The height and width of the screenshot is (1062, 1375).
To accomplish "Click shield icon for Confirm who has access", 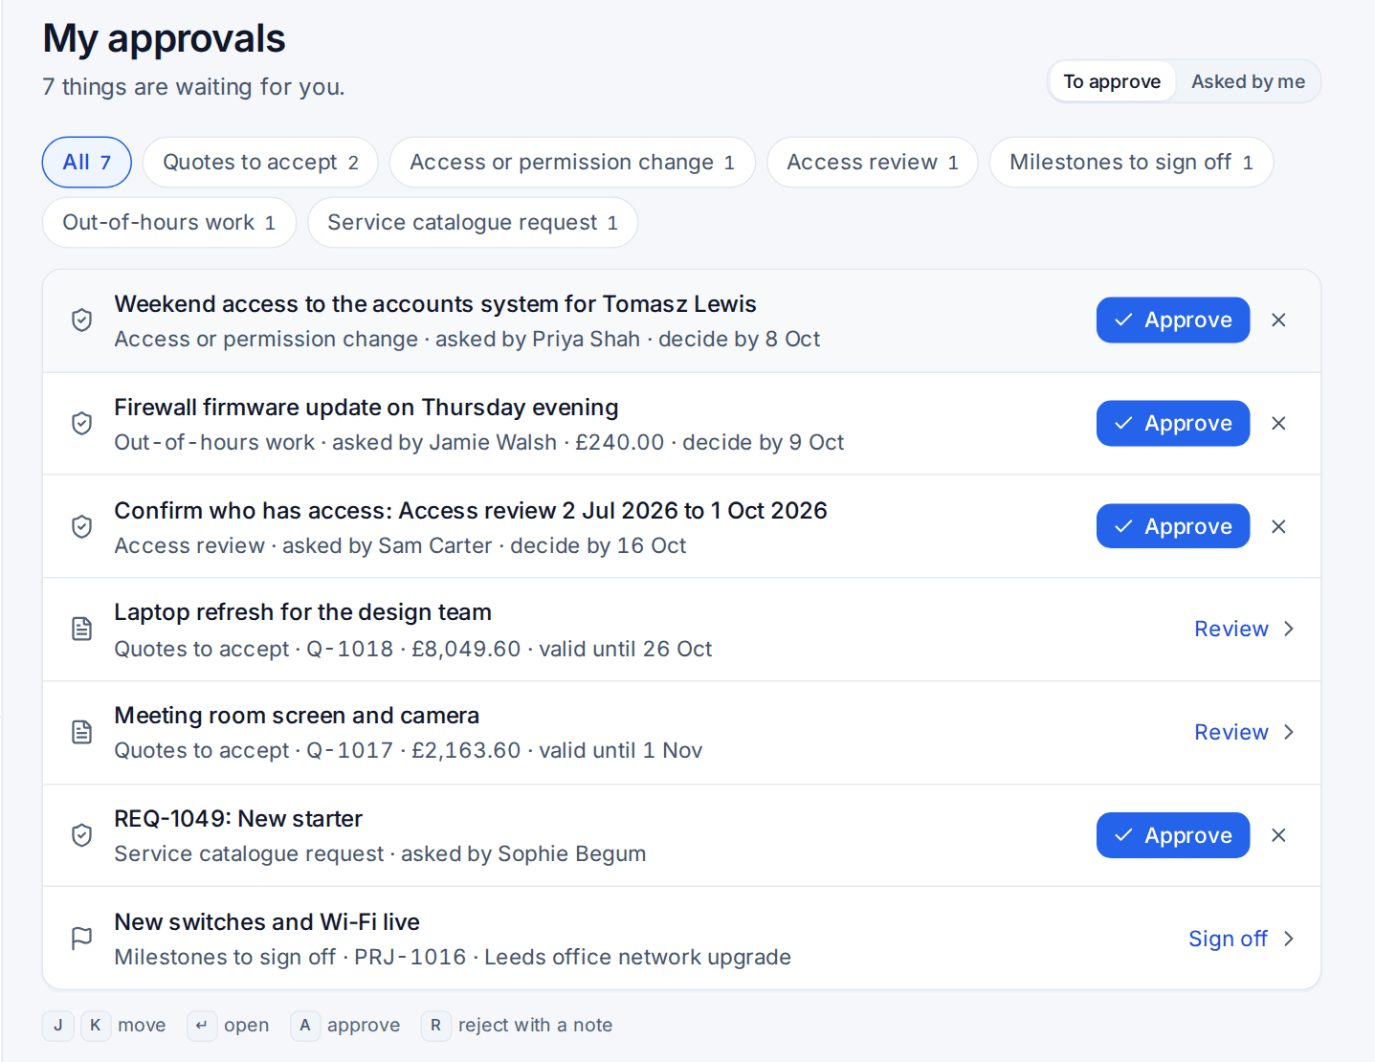I will click(x=82, y=526).
